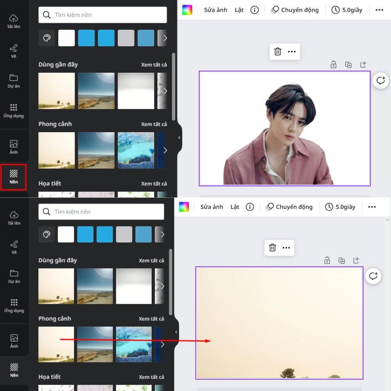Delete element with trash icon above the portrait
The height and width of the screenshot is (391, 391).
coord(278,52)
